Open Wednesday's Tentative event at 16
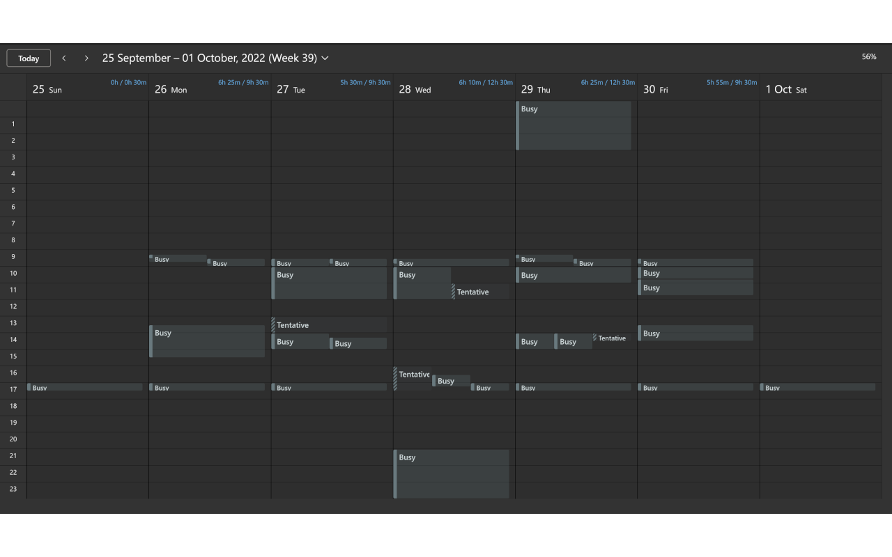Image resolution: width=892 pixels, height=557 pixels. point(413,375)
